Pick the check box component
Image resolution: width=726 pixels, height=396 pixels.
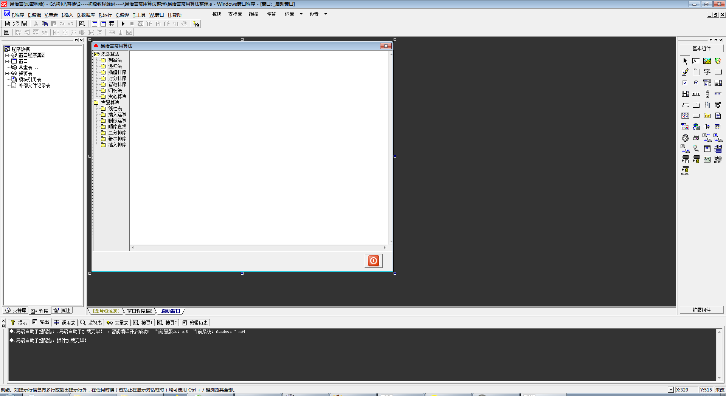685,83
